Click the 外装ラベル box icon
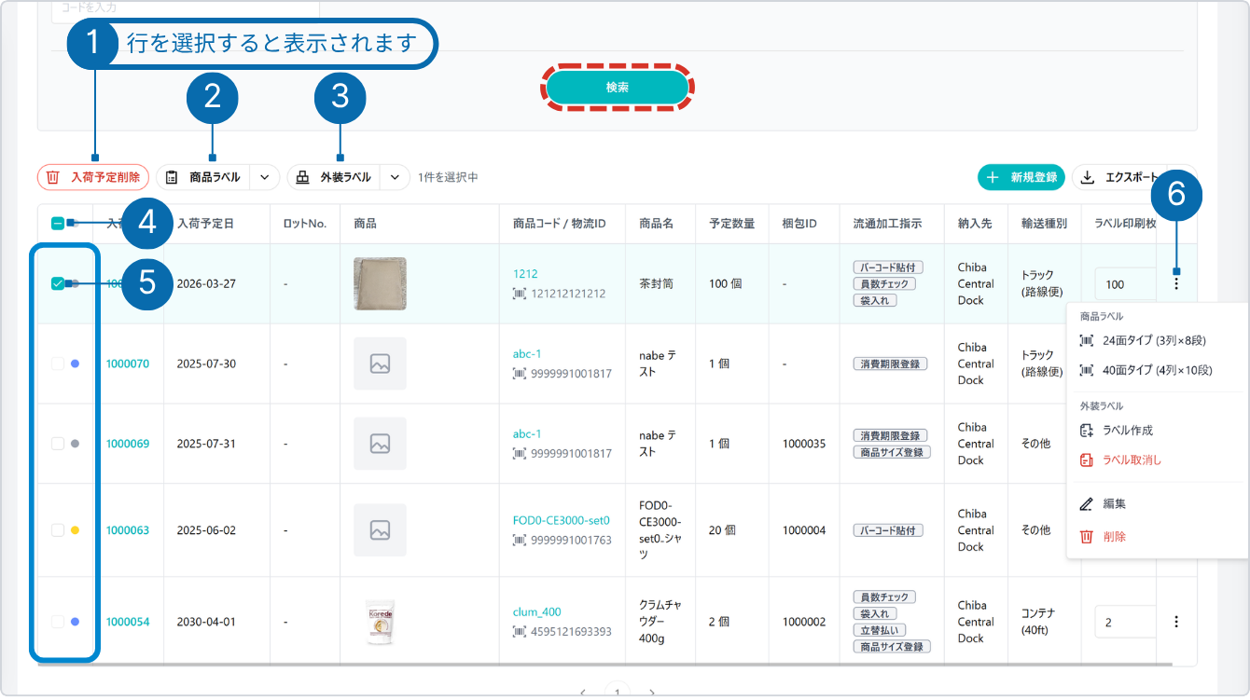This screenshot has height=700, width=1250. coord(302,177)
